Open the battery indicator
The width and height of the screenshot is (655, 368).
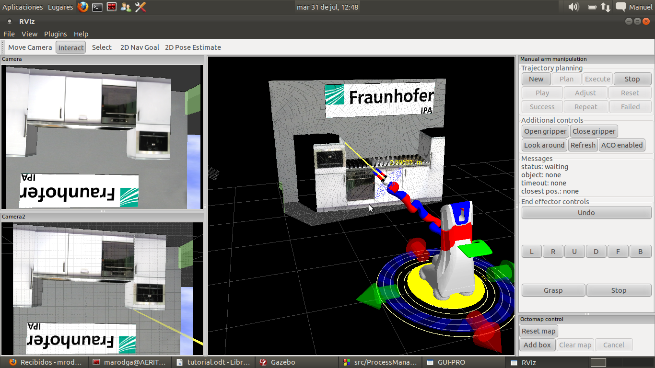tap(592, 7)
